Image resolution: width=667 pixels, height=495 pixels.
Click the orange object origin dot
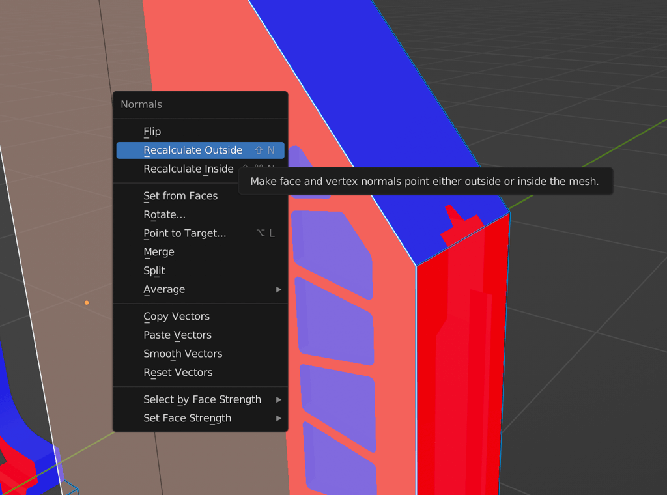87,303
